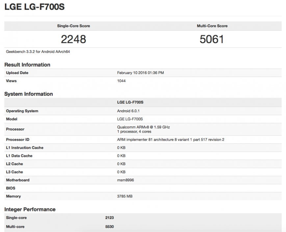Select the Single-core integer row label
Image resolution: width=286 pixels, height=232 pixels.
click(16, 218)
